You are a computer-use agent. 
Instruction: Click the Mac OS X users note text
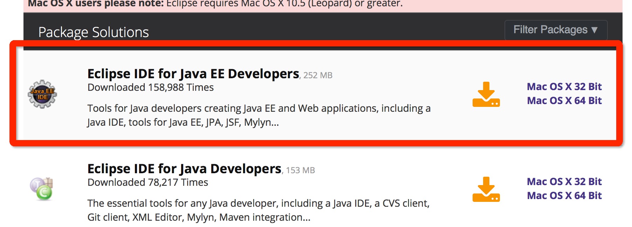[215, 4]
